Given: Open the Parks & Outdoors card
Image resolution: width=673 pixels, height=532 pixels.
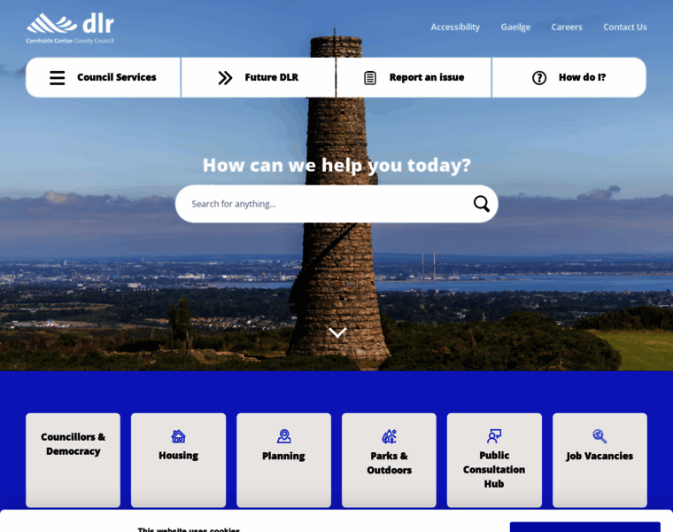Looking at the screenshot, I should pyautogui.click(x=389, y=460).
